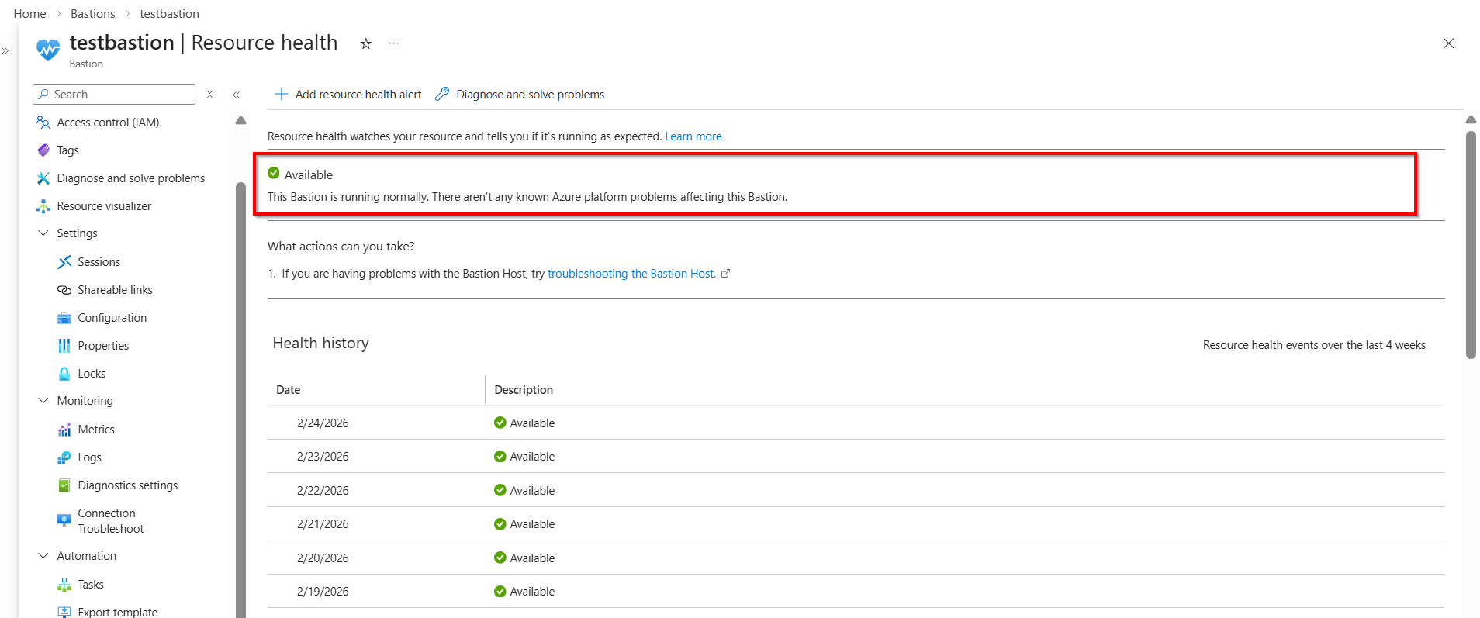
Task: Select the 2/23/2026 health history row
Action: click(856, 457)
